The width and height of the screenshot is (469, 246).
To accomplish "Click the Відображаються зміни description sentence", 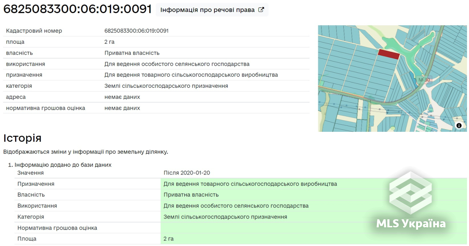I will point(86,152).
